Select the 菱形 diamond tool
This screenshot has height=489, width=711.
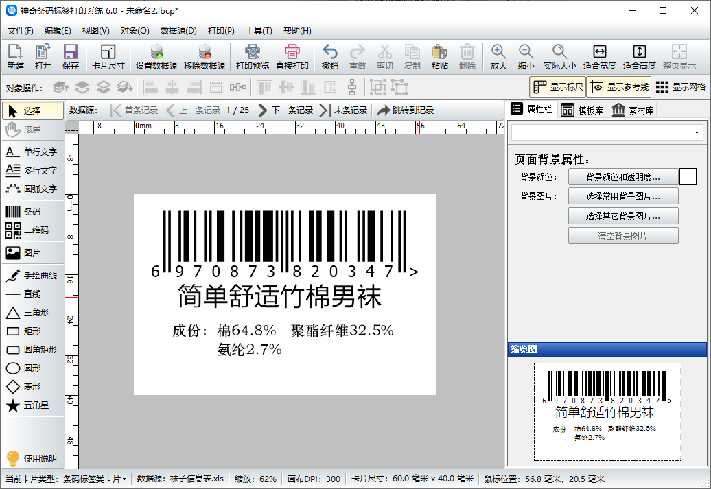(x=32, y=387)
